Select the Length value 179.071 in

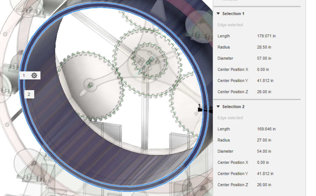click(266, 36)
